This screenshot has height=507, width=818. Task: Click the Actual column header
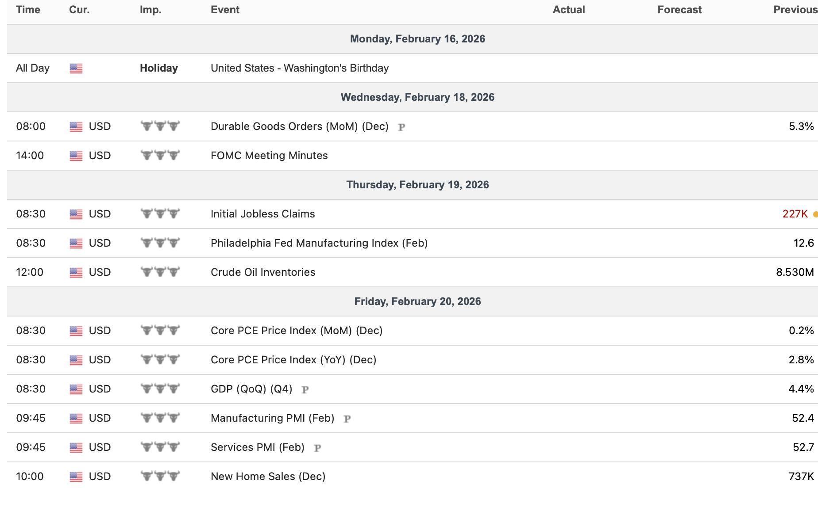click(x=569, y=10)
